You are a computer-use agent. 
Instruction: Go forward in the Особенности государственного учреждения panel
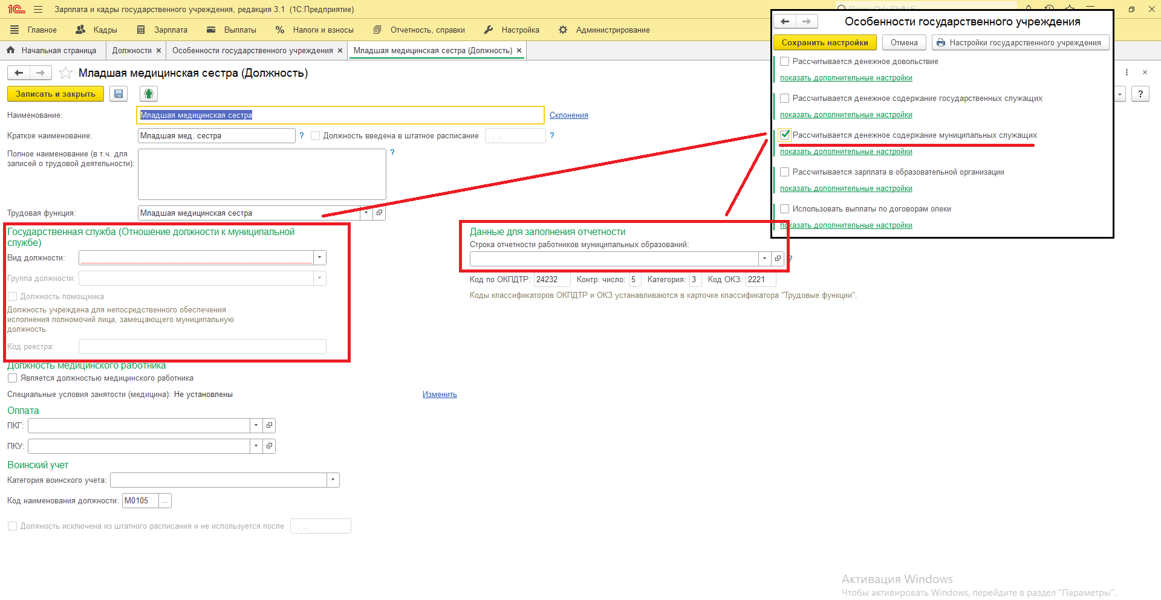[x=807, y=22]
